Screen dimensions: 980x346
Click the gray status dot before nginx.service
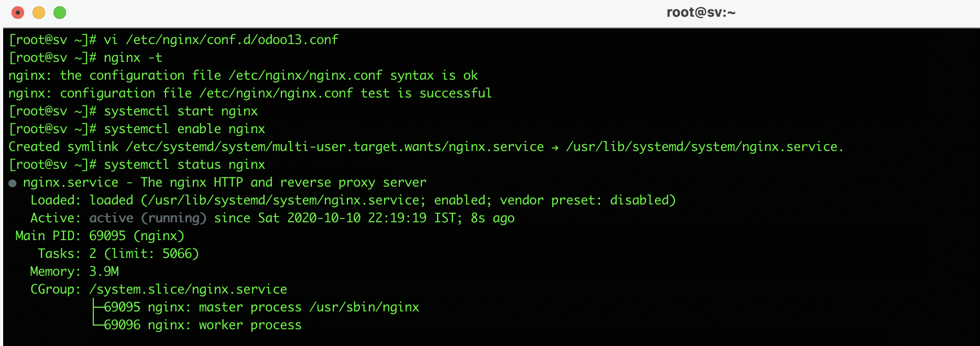[x=13, y=183]
